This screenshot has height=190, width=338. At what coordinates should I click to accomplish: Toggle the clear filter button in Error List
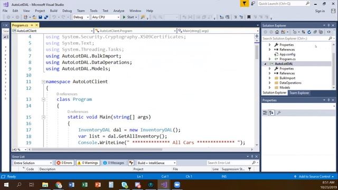tap(131, 163)
